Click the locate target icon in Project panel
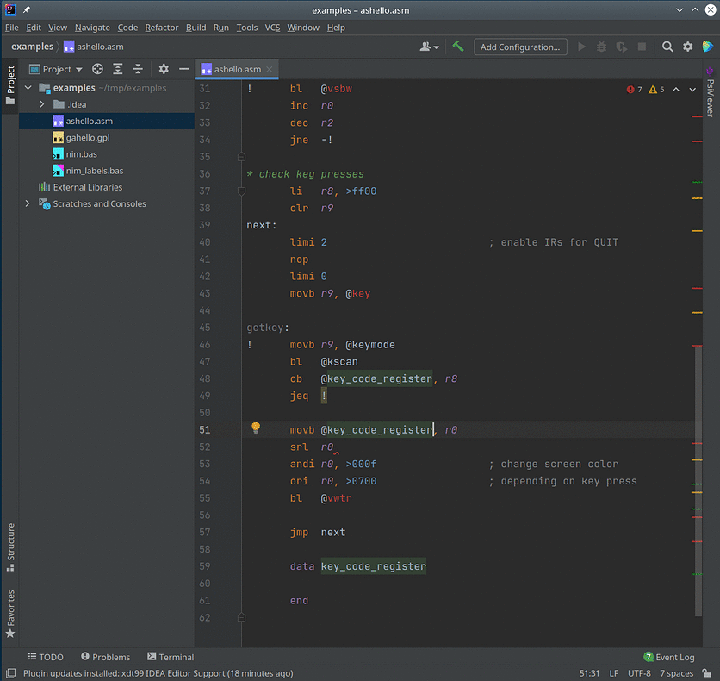720x681 pixels. 97,69
